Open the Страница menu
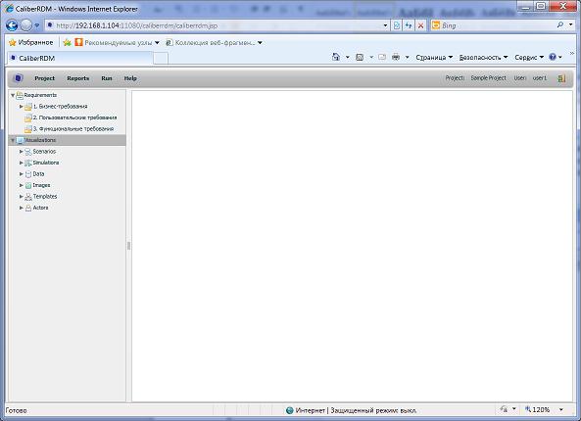This screenshot has width=581, height=421. pyautogui.click(x=434, y=58)
